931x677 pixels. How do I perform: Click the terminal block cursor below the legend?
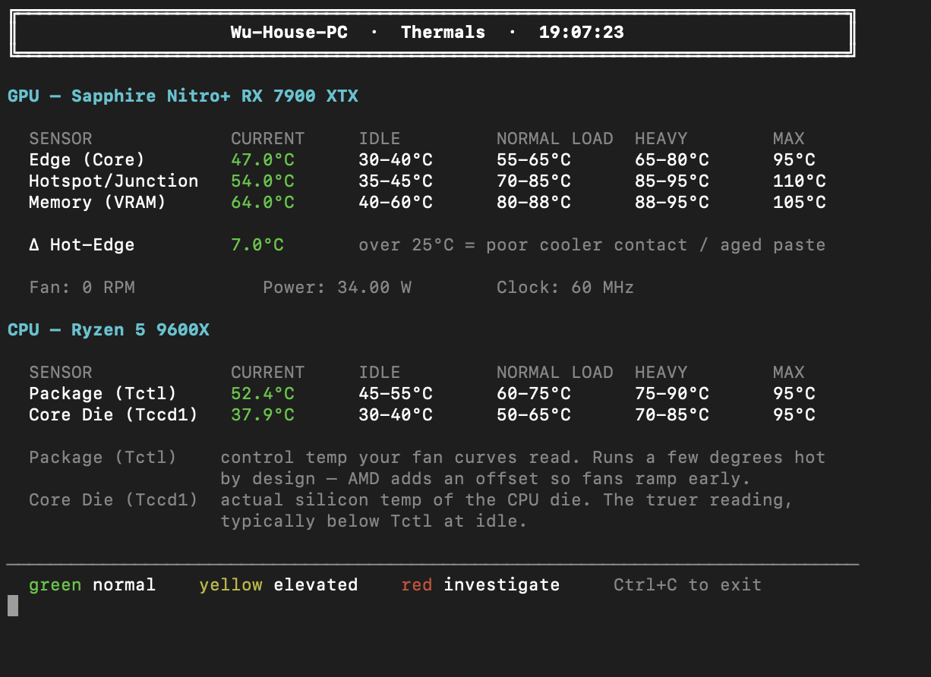[13, 606]
